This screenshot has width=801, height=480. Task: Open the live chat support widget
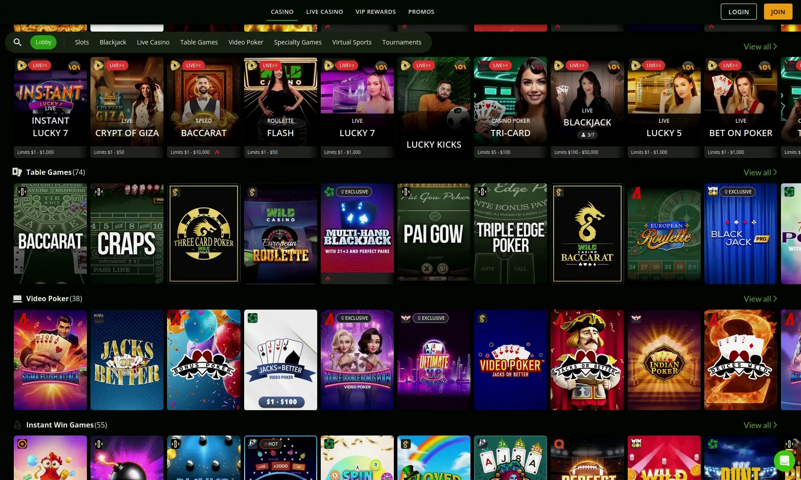pos(784,461)
